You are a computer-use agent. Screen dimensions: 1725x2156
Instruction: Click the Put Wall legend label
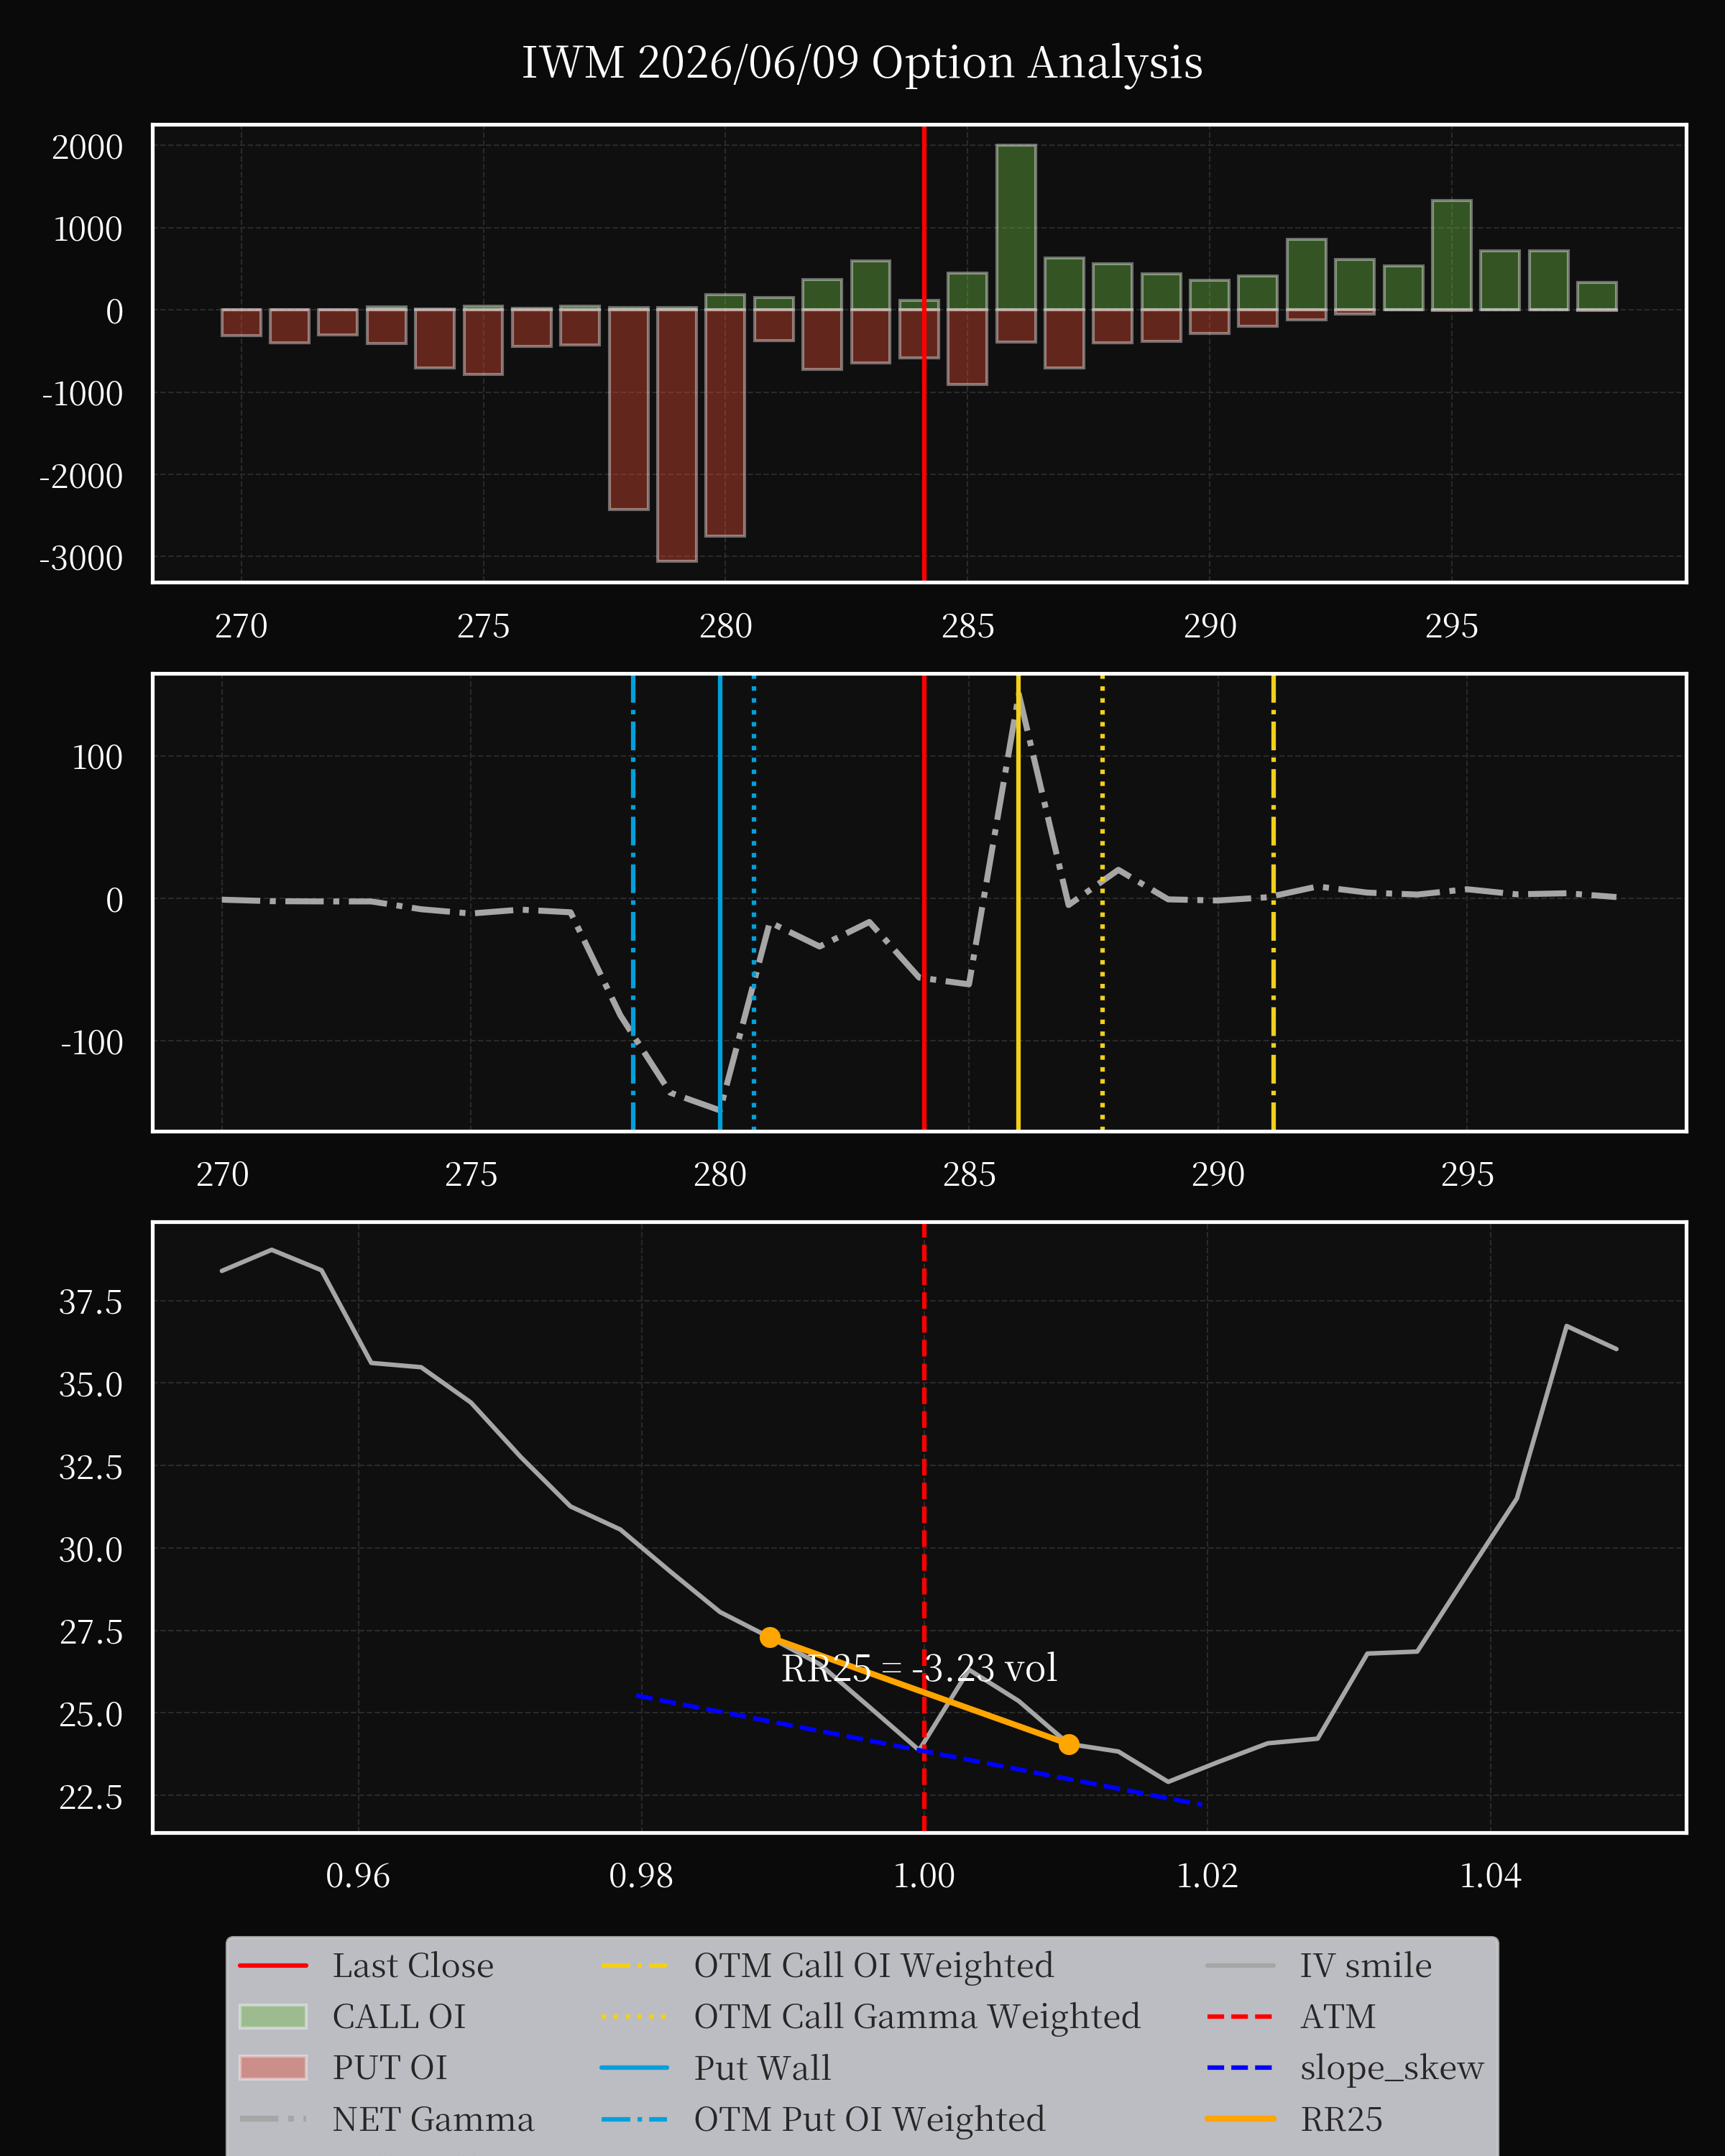coord(763,2068)
